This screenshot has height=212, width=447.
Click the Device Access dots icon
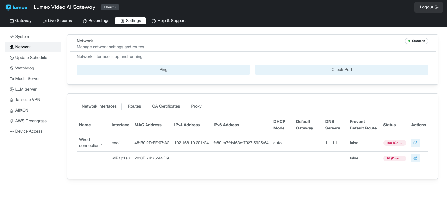point(12,131)
